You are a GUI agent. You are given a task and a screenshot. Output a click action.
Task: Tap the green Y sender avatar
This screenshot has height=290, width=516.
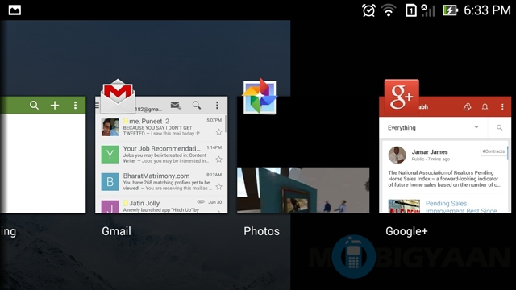[x=110, y=154]
